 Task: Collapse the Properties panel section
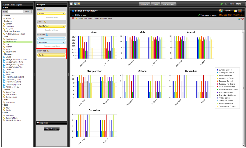[x=38, y=123]
